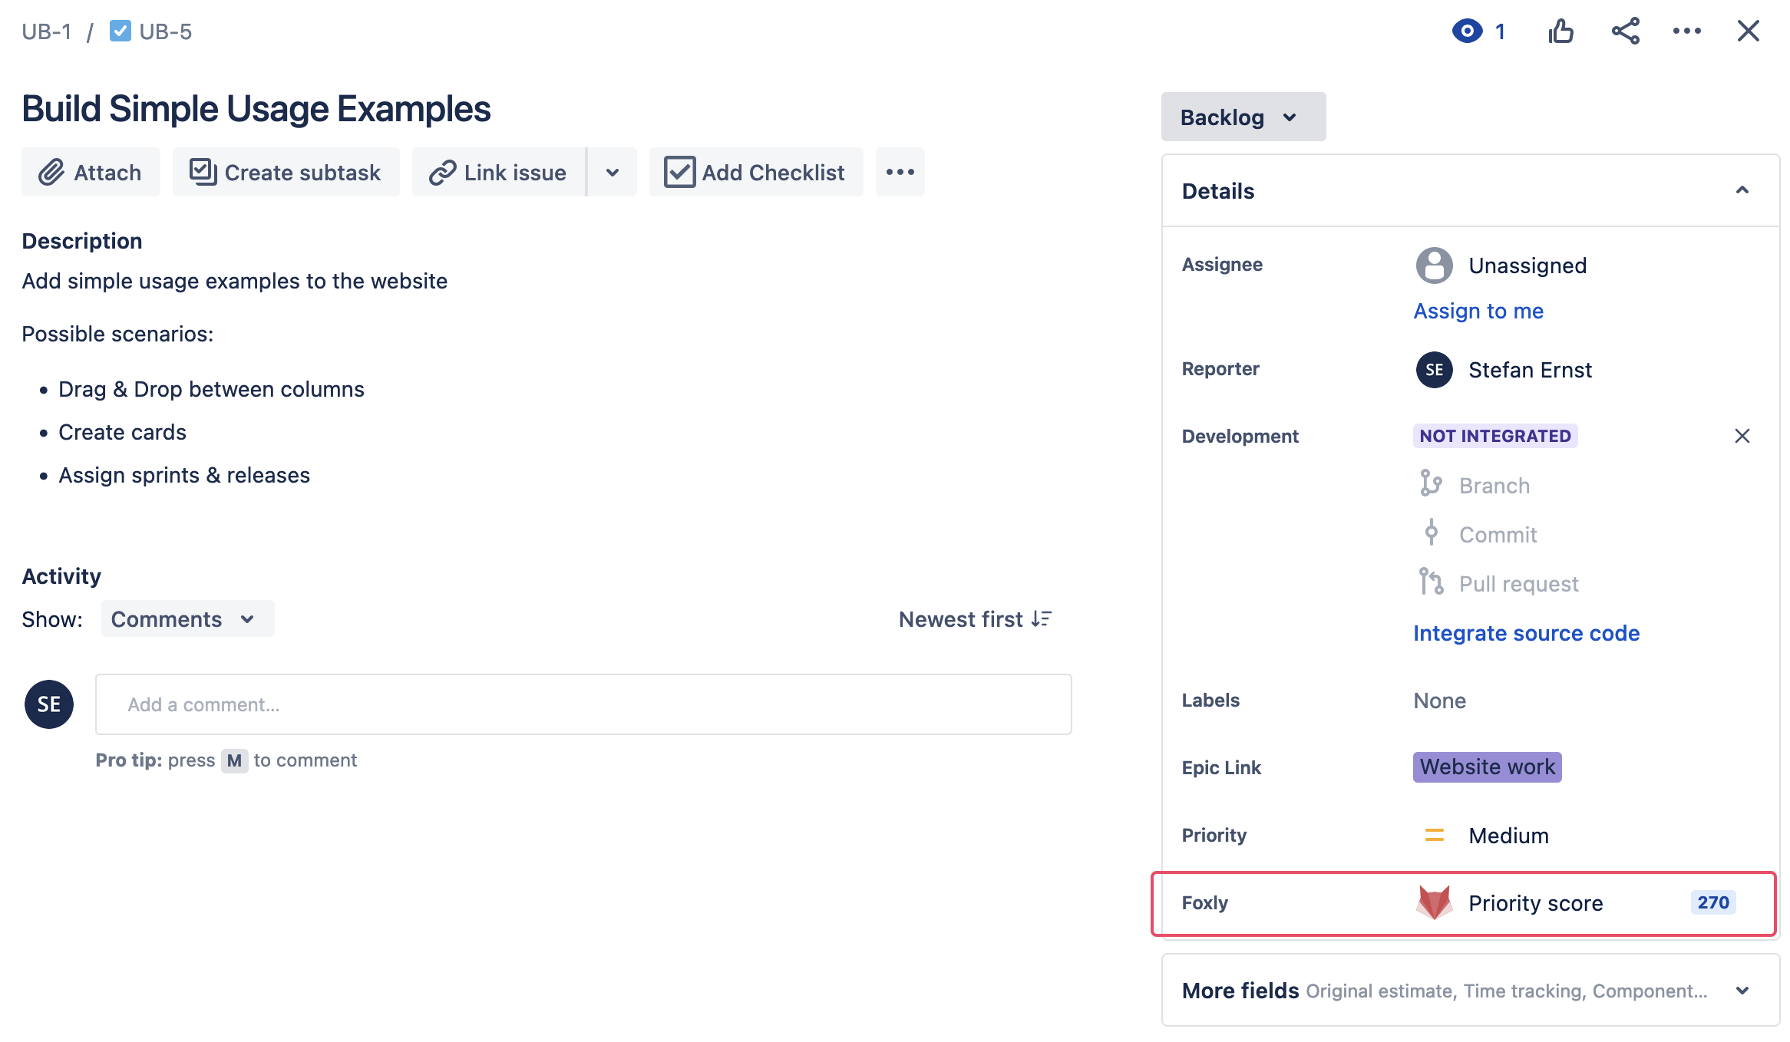The image size is (1790, 1042).
Task: Click the Foxly fox icon
Action: [x=1433, y=903]
